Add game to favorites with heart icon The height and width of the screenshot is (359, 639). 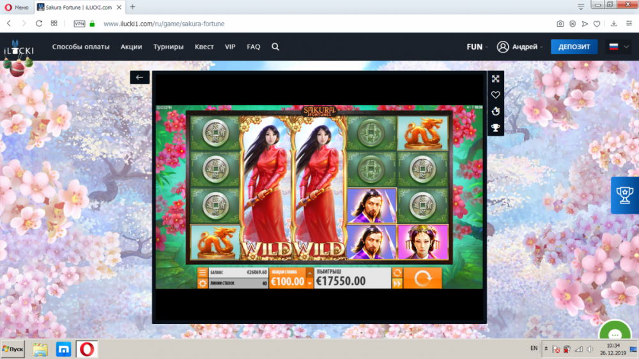pyautogui.click(x=495, y=95)
